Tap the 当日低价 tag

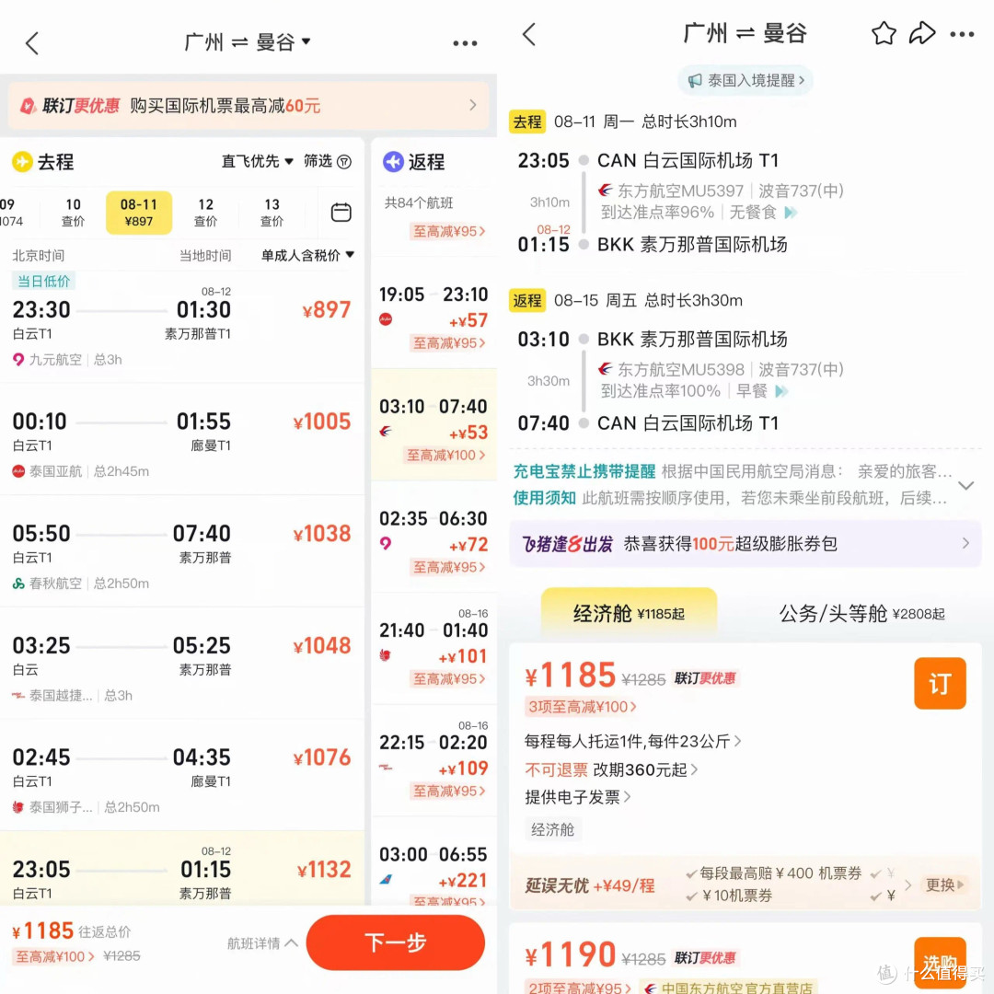coord(44,281)
